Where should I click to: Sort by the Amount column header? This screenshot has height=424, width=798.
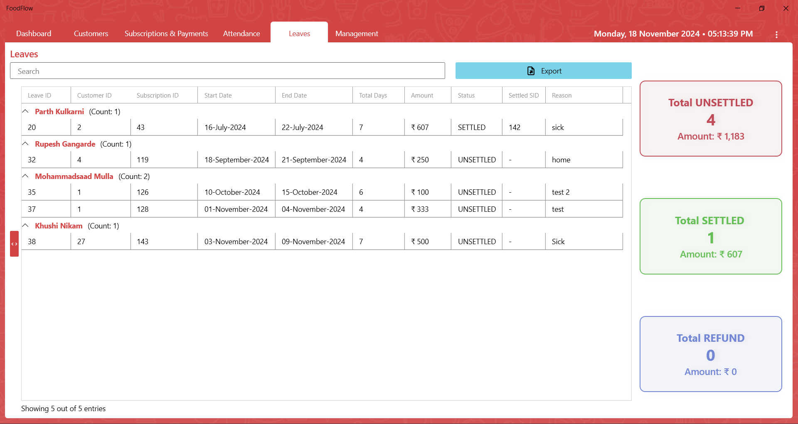pyautogui.click(x=428, y=95)
